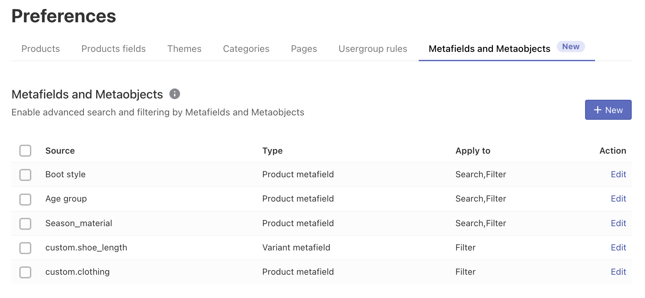Click the info icon beside Metafields heading
The image size is (645, 298).
point(175,94)
